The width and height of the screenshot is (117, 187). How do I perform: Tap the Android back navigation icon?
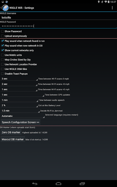35,184
